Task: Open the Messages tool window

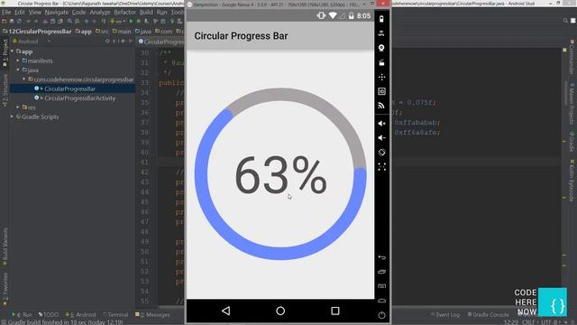Action: (x=152, y=315)
